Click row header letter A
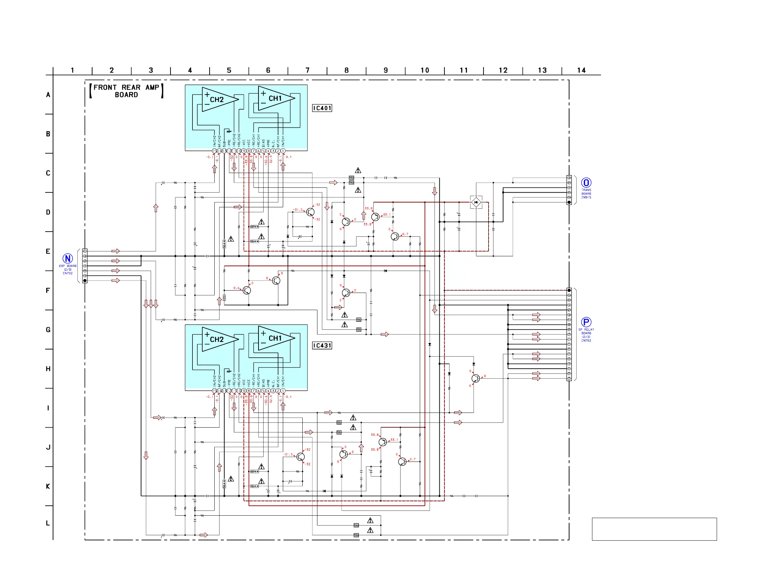The image size is (767, 577). click(48, 95)
